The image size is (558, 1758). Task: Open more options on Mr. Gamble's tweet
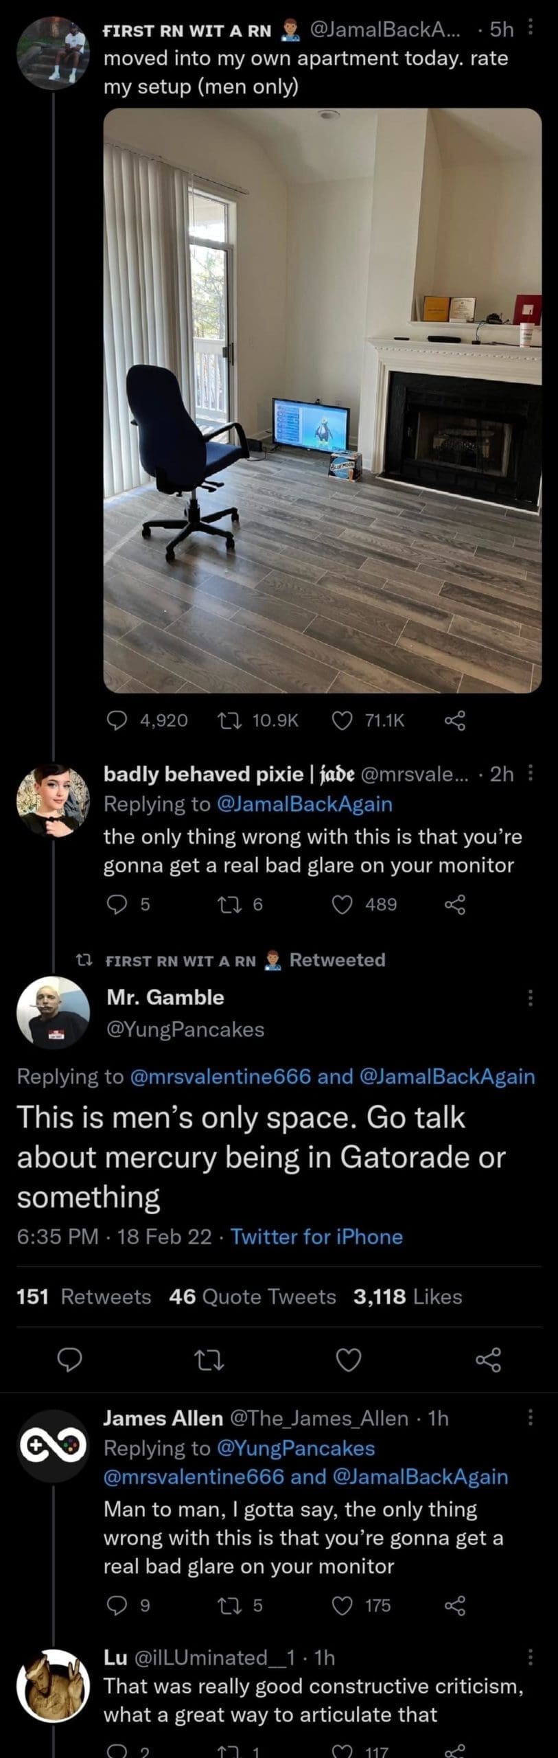coord(530,998)
